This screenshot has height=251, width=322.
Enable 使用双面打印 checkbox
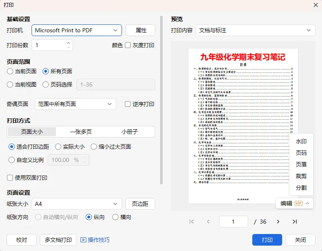10,178
